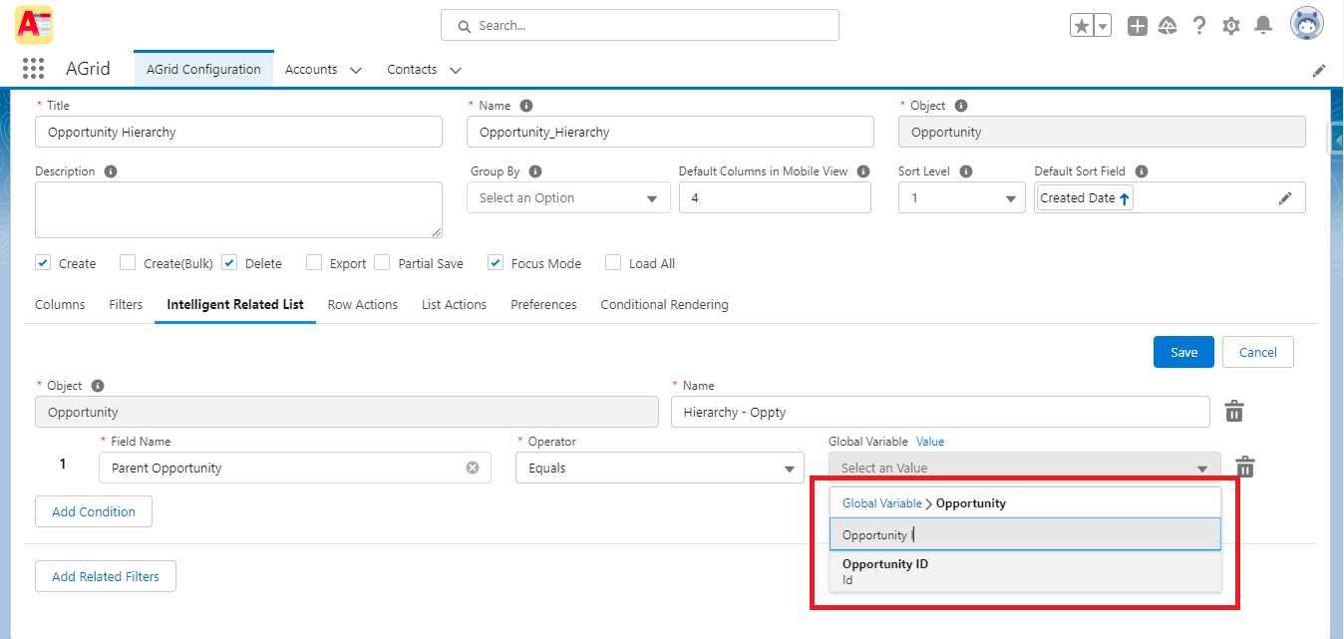Open the Global Actions plus icon
This screenshot has height=639, width=1344.
point(1138,26)
